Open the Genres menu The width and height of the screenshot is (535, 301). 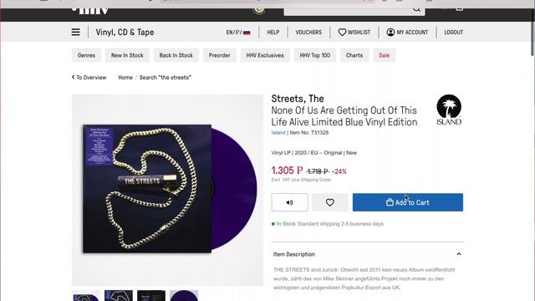pyautogui.click(x=86, y=55)
